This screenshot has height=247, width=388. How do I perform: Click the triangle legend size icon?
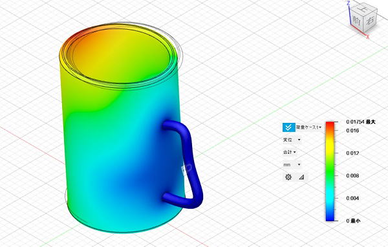(x=301, y=177)
